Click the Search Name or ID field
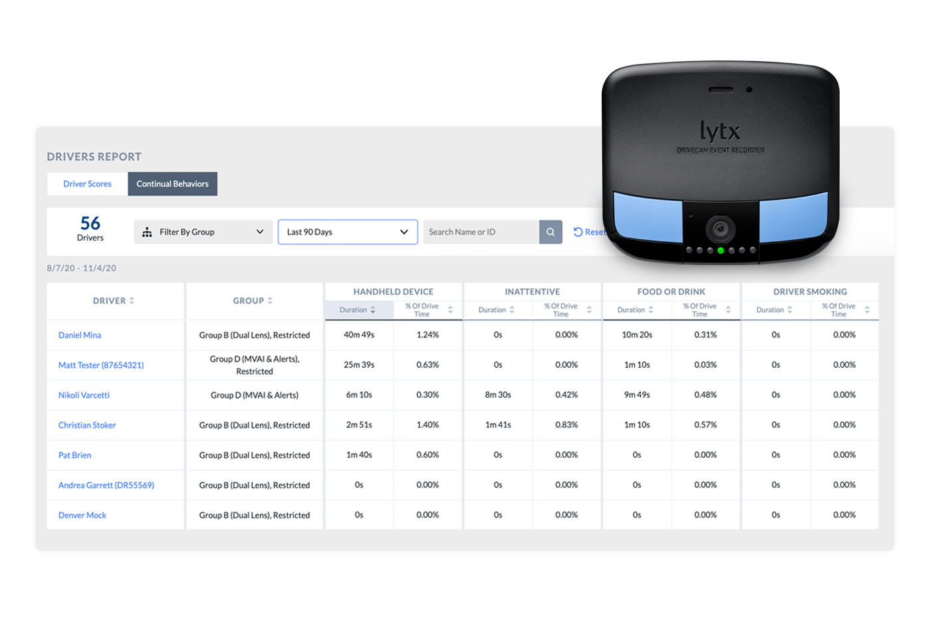928x618 pixels. pos(481,232)
